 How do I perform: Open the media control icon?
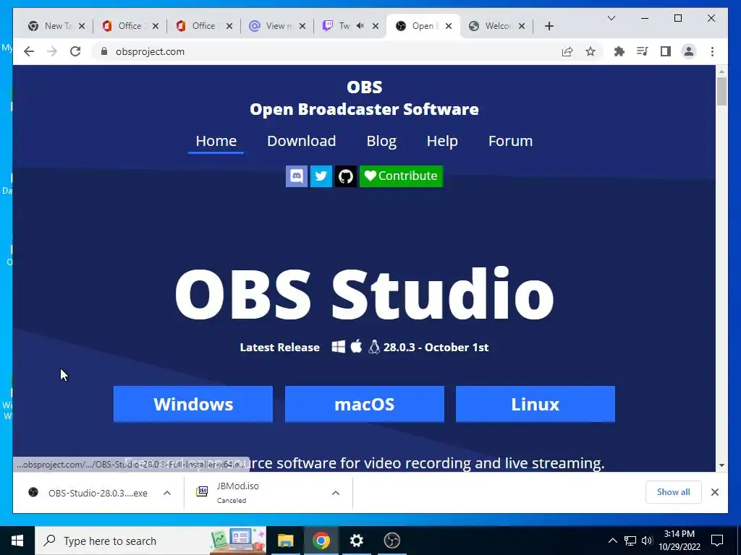(x=643, y=51)
